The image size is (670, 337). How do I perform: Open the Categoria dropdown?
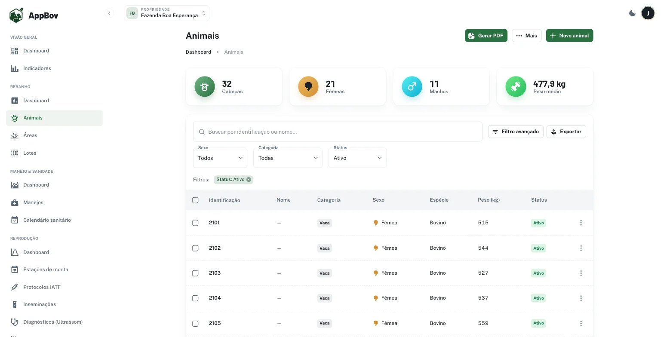coord(288,158)
